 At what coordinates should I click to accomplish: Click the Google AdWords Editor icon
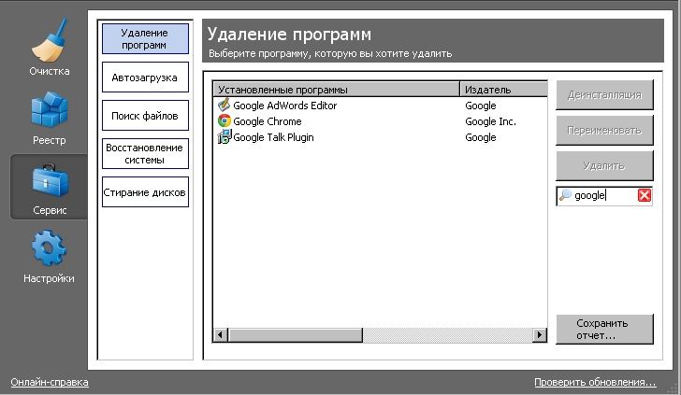point(224,106)
